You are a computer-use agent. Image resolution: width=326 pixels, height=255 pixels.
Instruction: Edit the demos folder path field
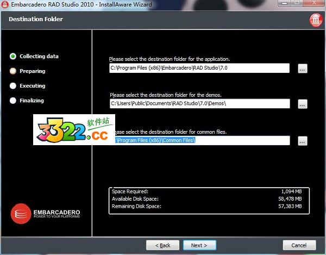[199, 103]
